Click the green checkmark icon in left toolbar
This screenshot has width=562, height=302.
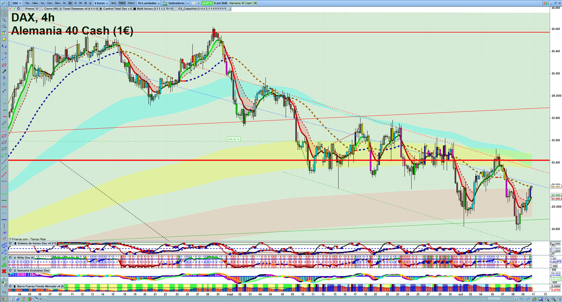(x=4, y=258)
